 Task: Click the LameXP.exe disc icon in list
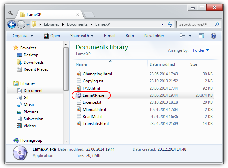79,95
